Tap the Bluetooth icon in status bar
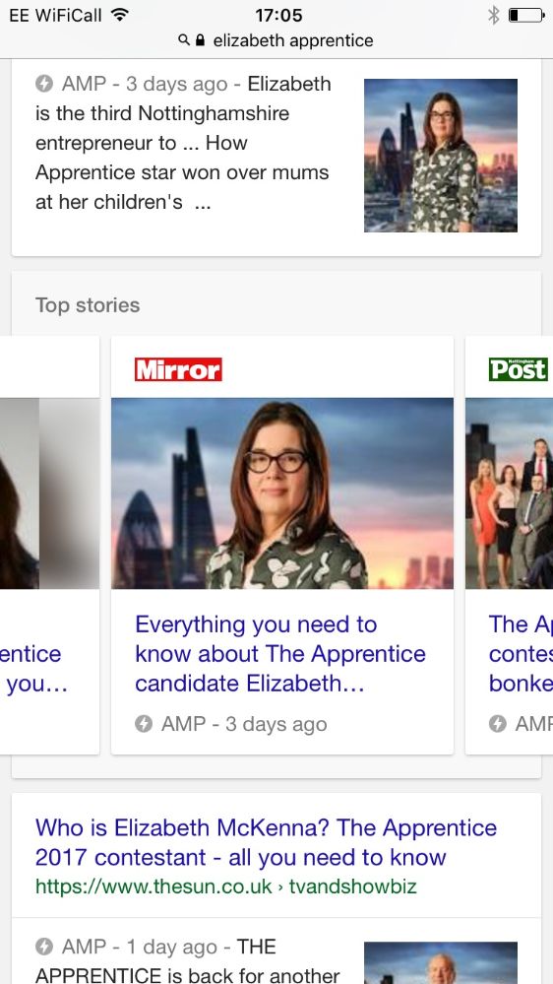553x984 pixels. [494, 15]
